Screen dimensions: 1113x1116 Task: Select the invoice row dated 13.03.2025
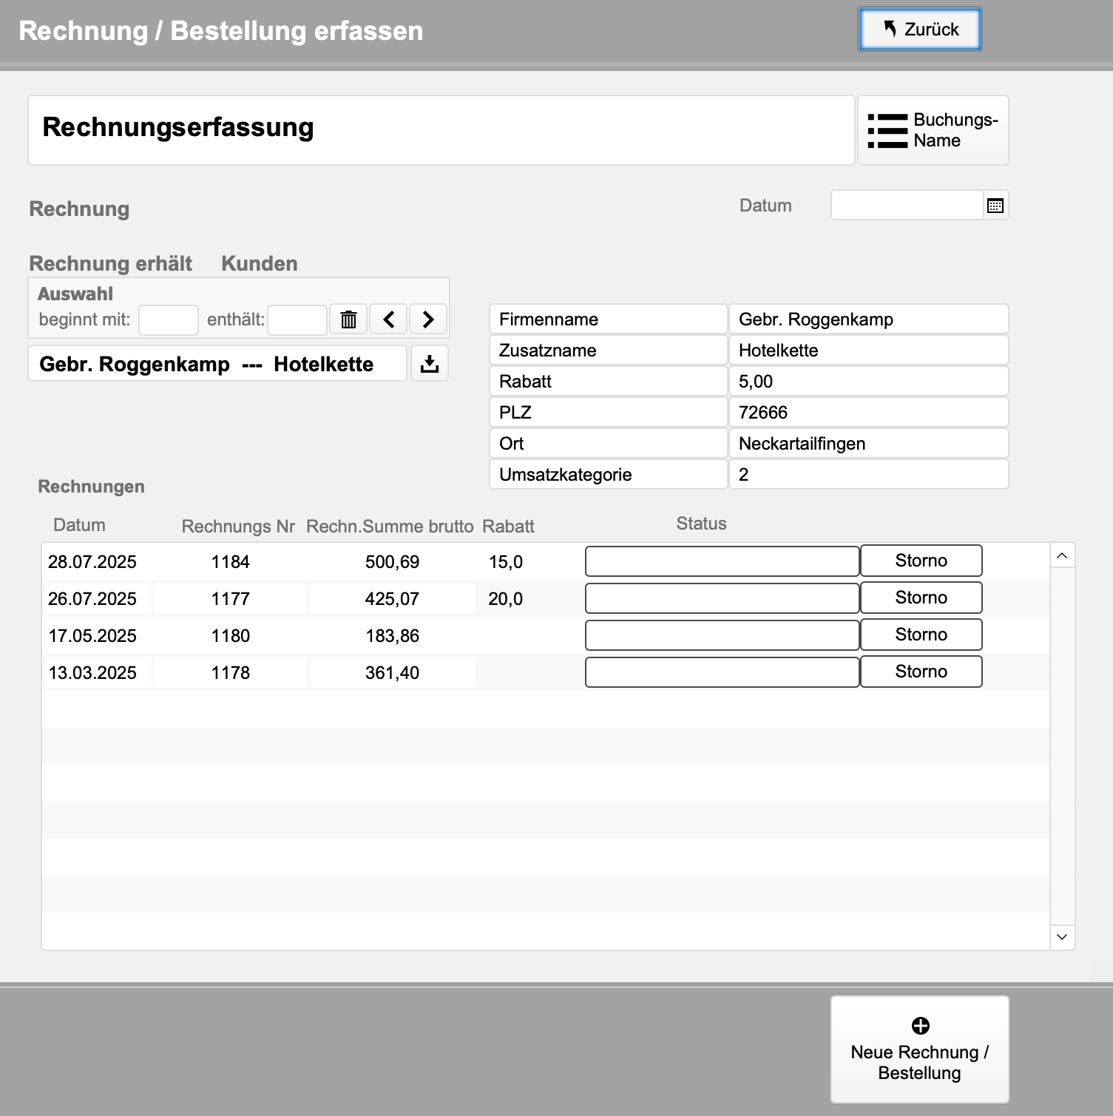tap(92, 673)
